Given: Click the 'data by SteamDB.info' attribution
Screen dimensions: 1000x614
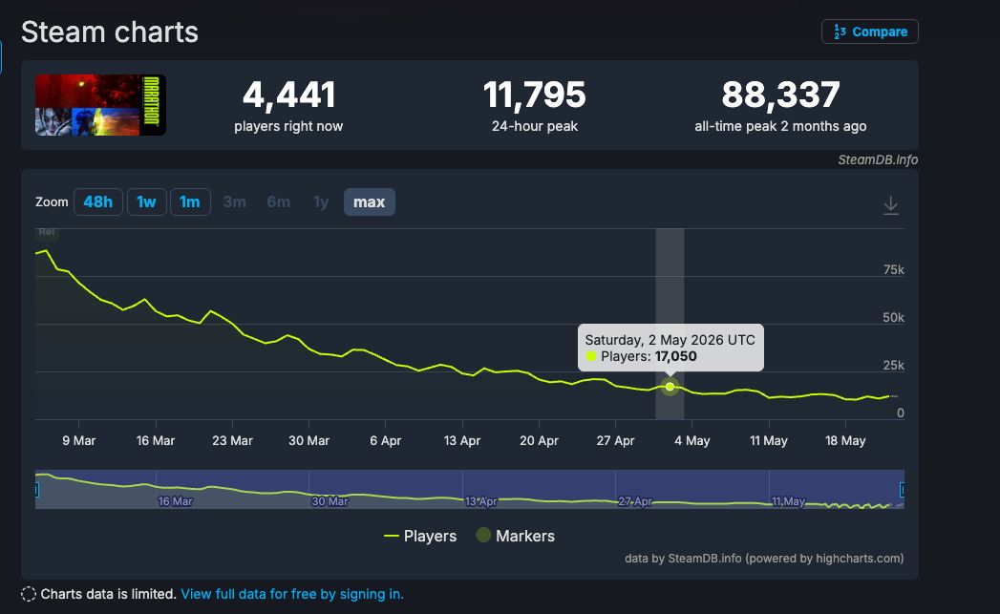Looking at the screenshot, I should tap(764, 559).
